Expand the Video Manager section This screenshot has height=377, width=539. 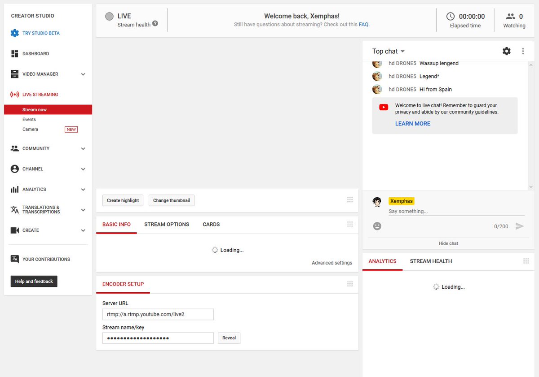tap(83, 74)
